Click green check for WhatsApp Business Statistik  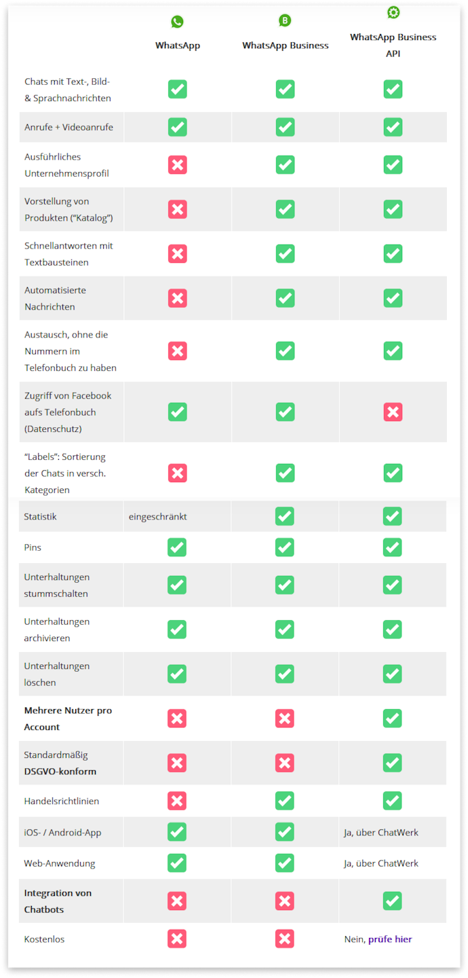(285, 516)
